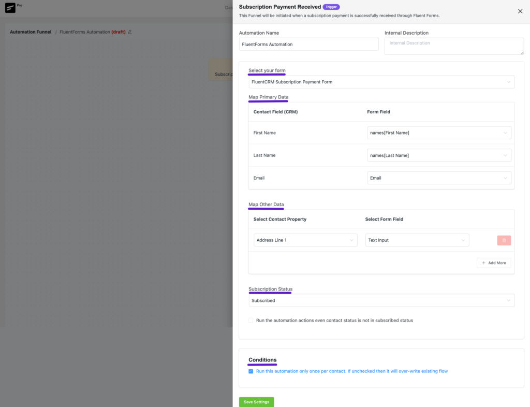530x407 pixels.
Task: Open the Address Line 1 contact property dropdown
Action: coord(305,240)
